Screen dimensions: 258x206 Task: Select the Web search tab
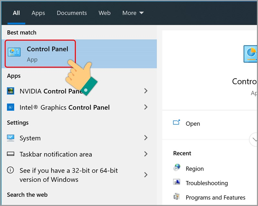104,13
